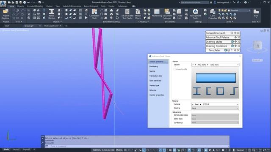271x152 pixels.
Task: Open the Home ribbon tab
Action: click(11, 6)
